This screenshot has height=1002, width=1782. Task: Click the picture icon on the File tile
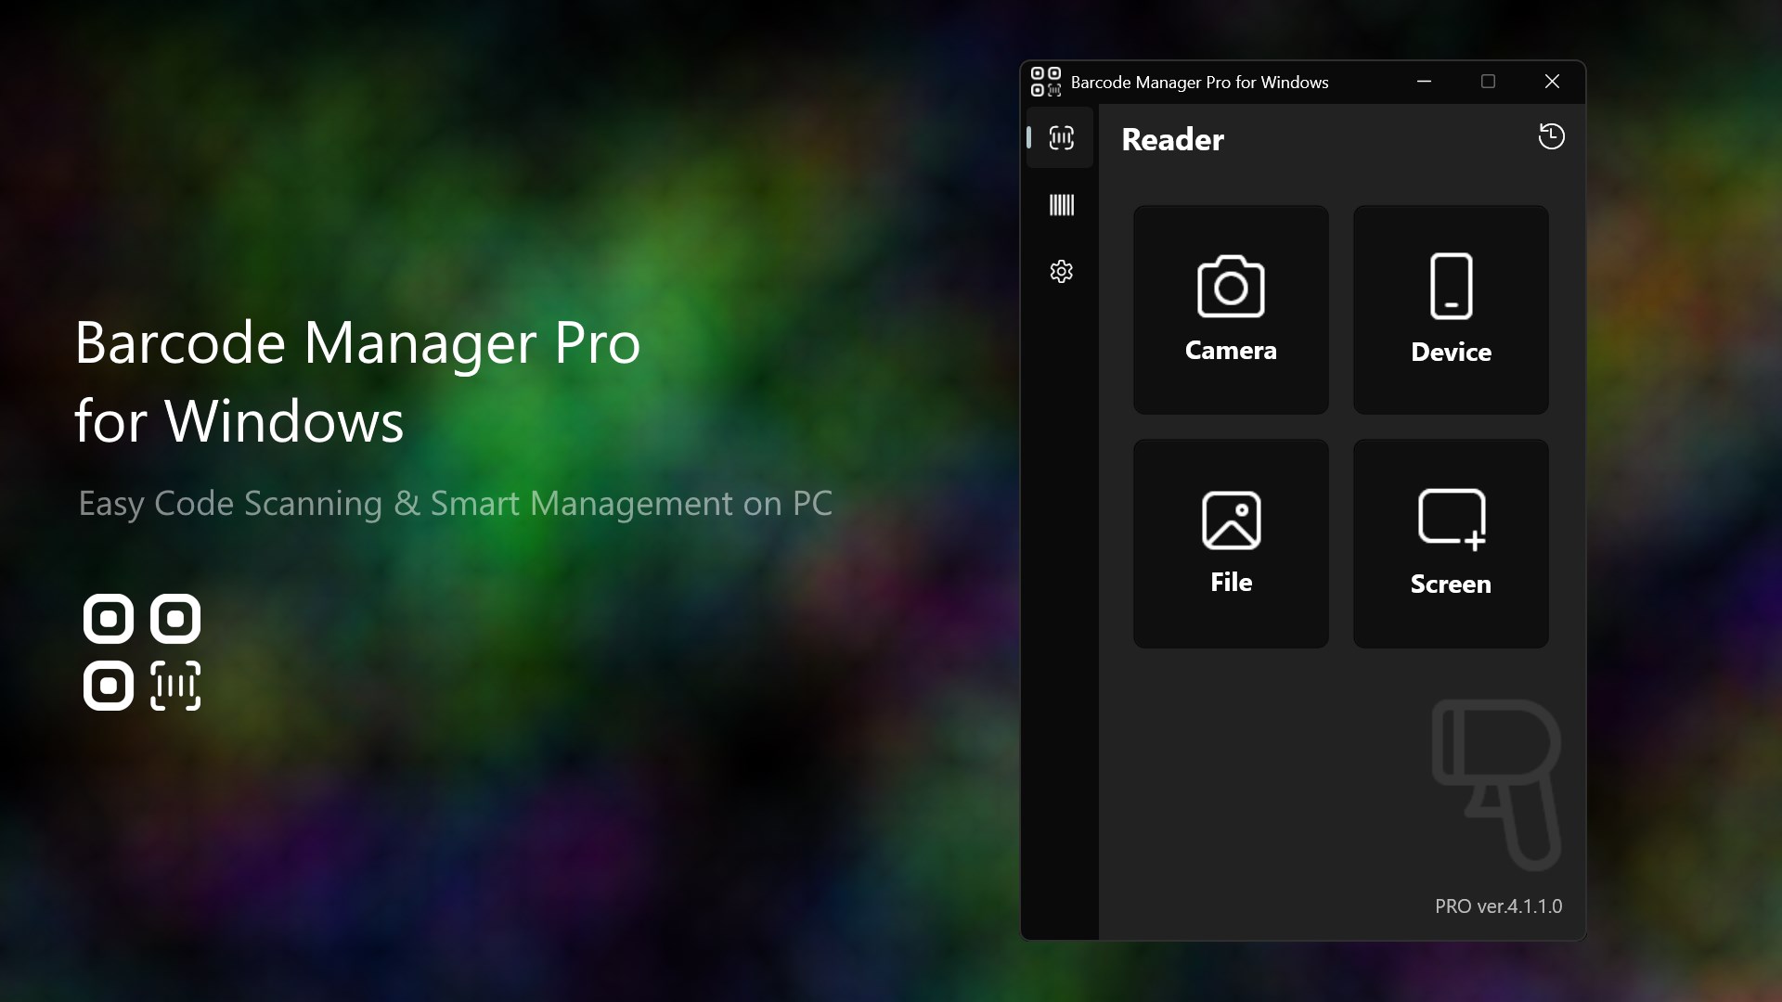tap(1231, 520)
